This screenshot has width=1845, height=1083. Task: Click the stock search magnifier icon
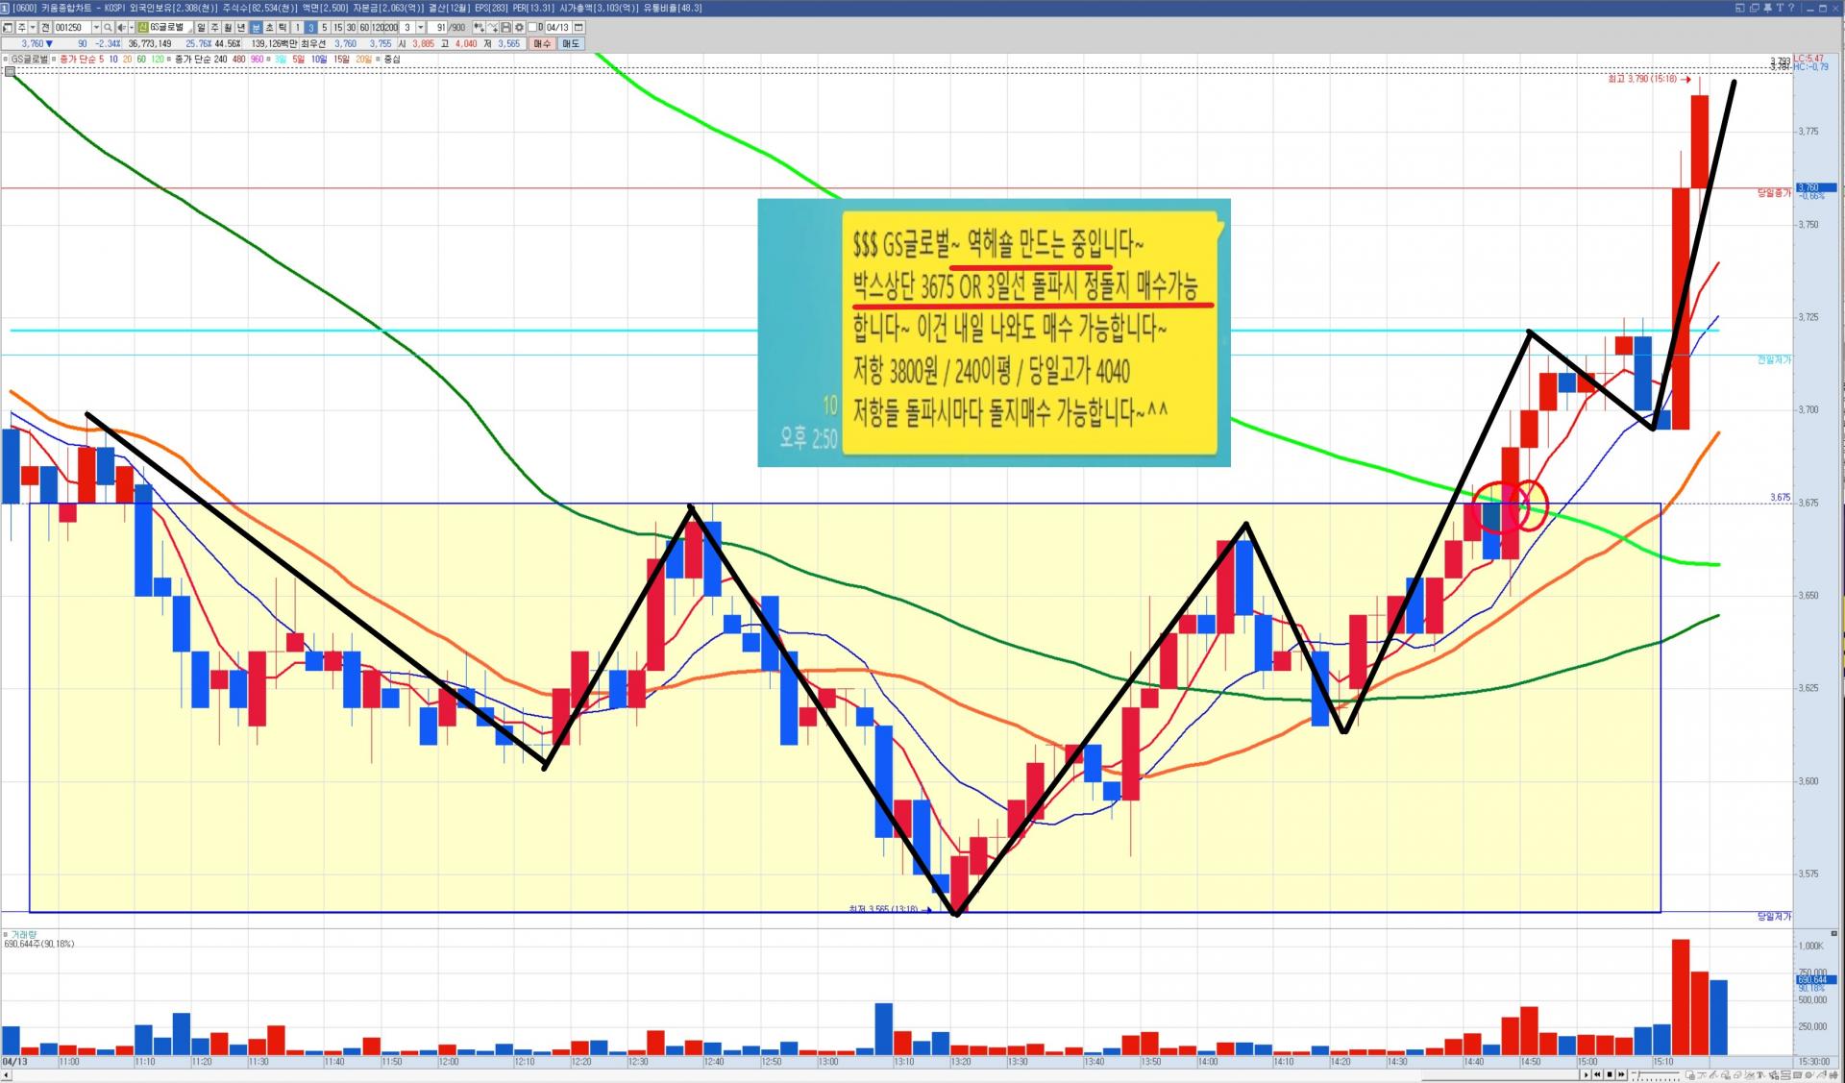[x=108, y=28]
